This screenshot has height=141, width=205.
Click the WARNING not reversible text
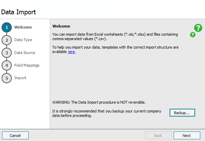pos(99,102)
